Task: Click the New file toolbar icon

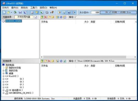Action: pyautogui.click(x=4, y=12)
